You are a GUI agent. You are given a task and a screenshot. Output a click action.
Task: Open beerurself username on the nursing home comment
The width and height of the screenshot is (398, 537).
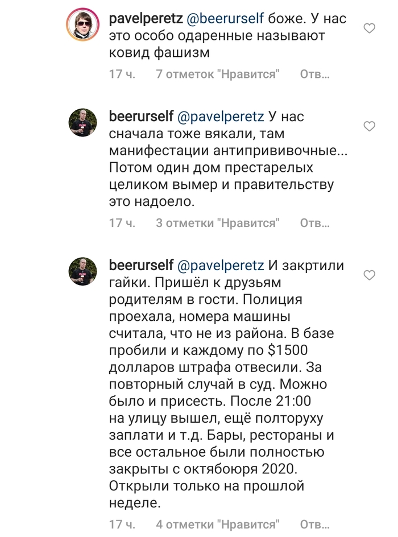pos(141,117)
